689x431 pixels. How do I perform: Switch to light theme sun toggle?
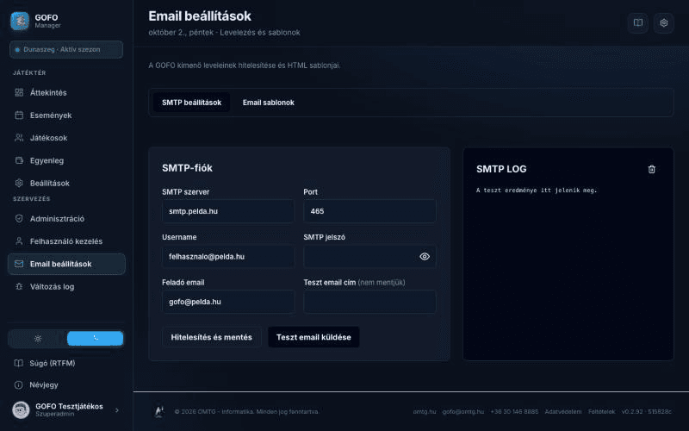pos(38,338)
